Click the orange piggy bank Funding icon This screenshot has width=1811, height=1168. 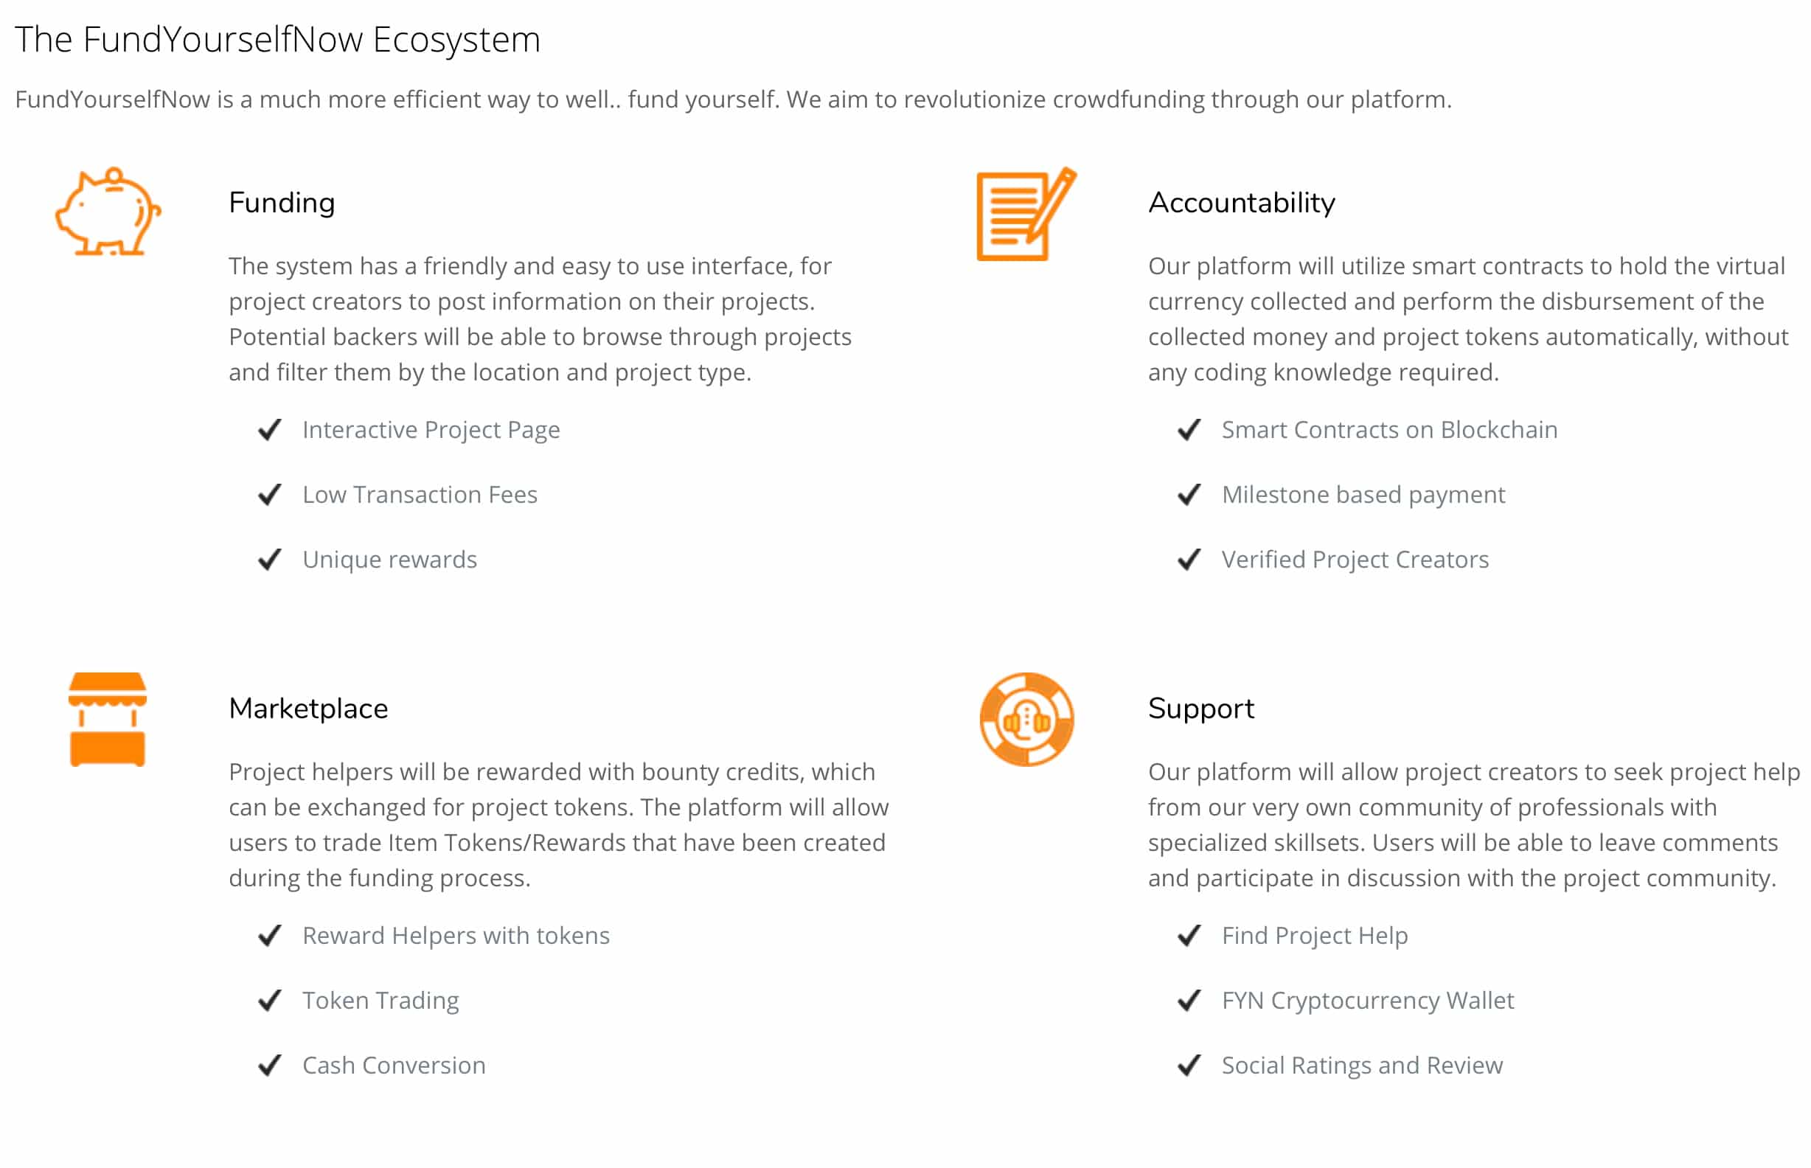pyautogui.click(x=108, y=212)
